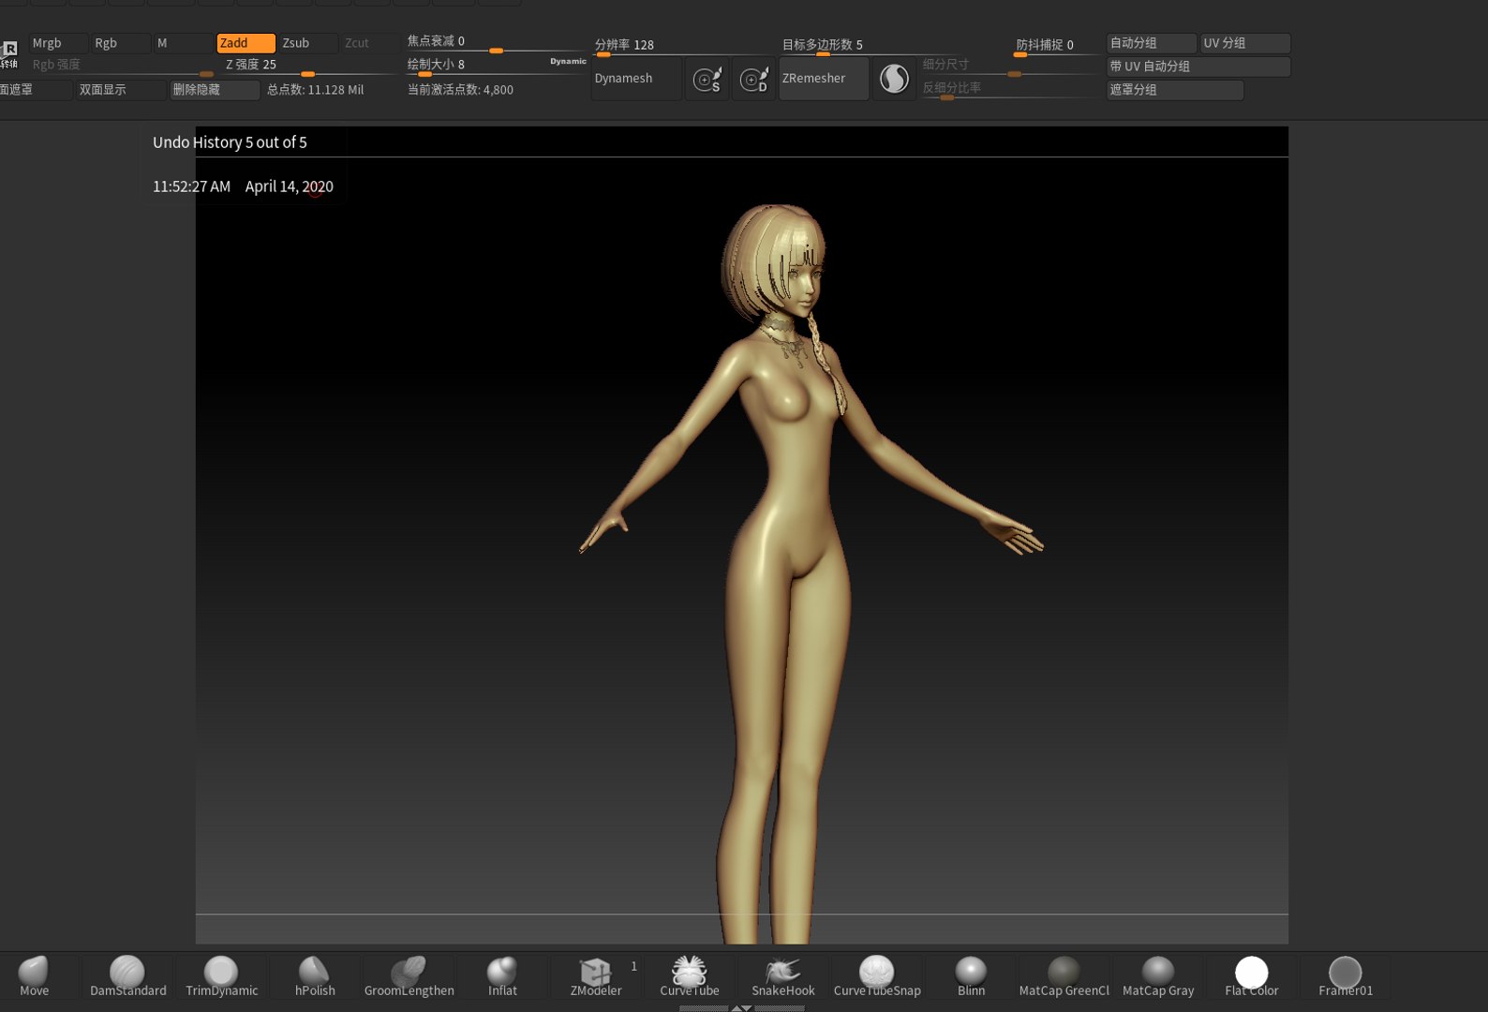This screenshot has height=1012, width=1488.
Task: Apply the MatCap Gray material
Action: [x=1158, y=975]
